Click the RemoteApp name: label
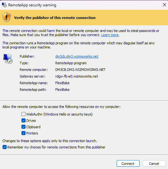The image size is (168, 169). tap(34, 83)
